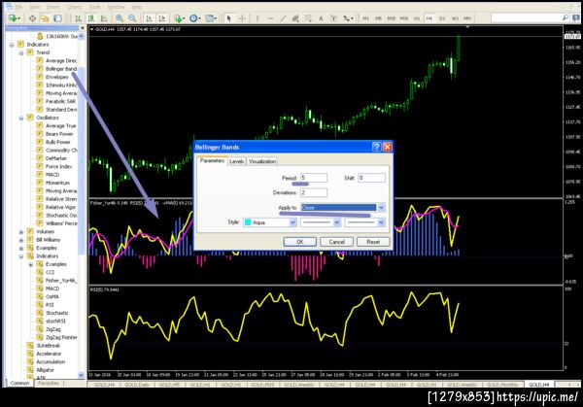Click the Deviations input field
The height and width of the screenshot is (407, 583).
pyautogui.click(x=314, y=192)
